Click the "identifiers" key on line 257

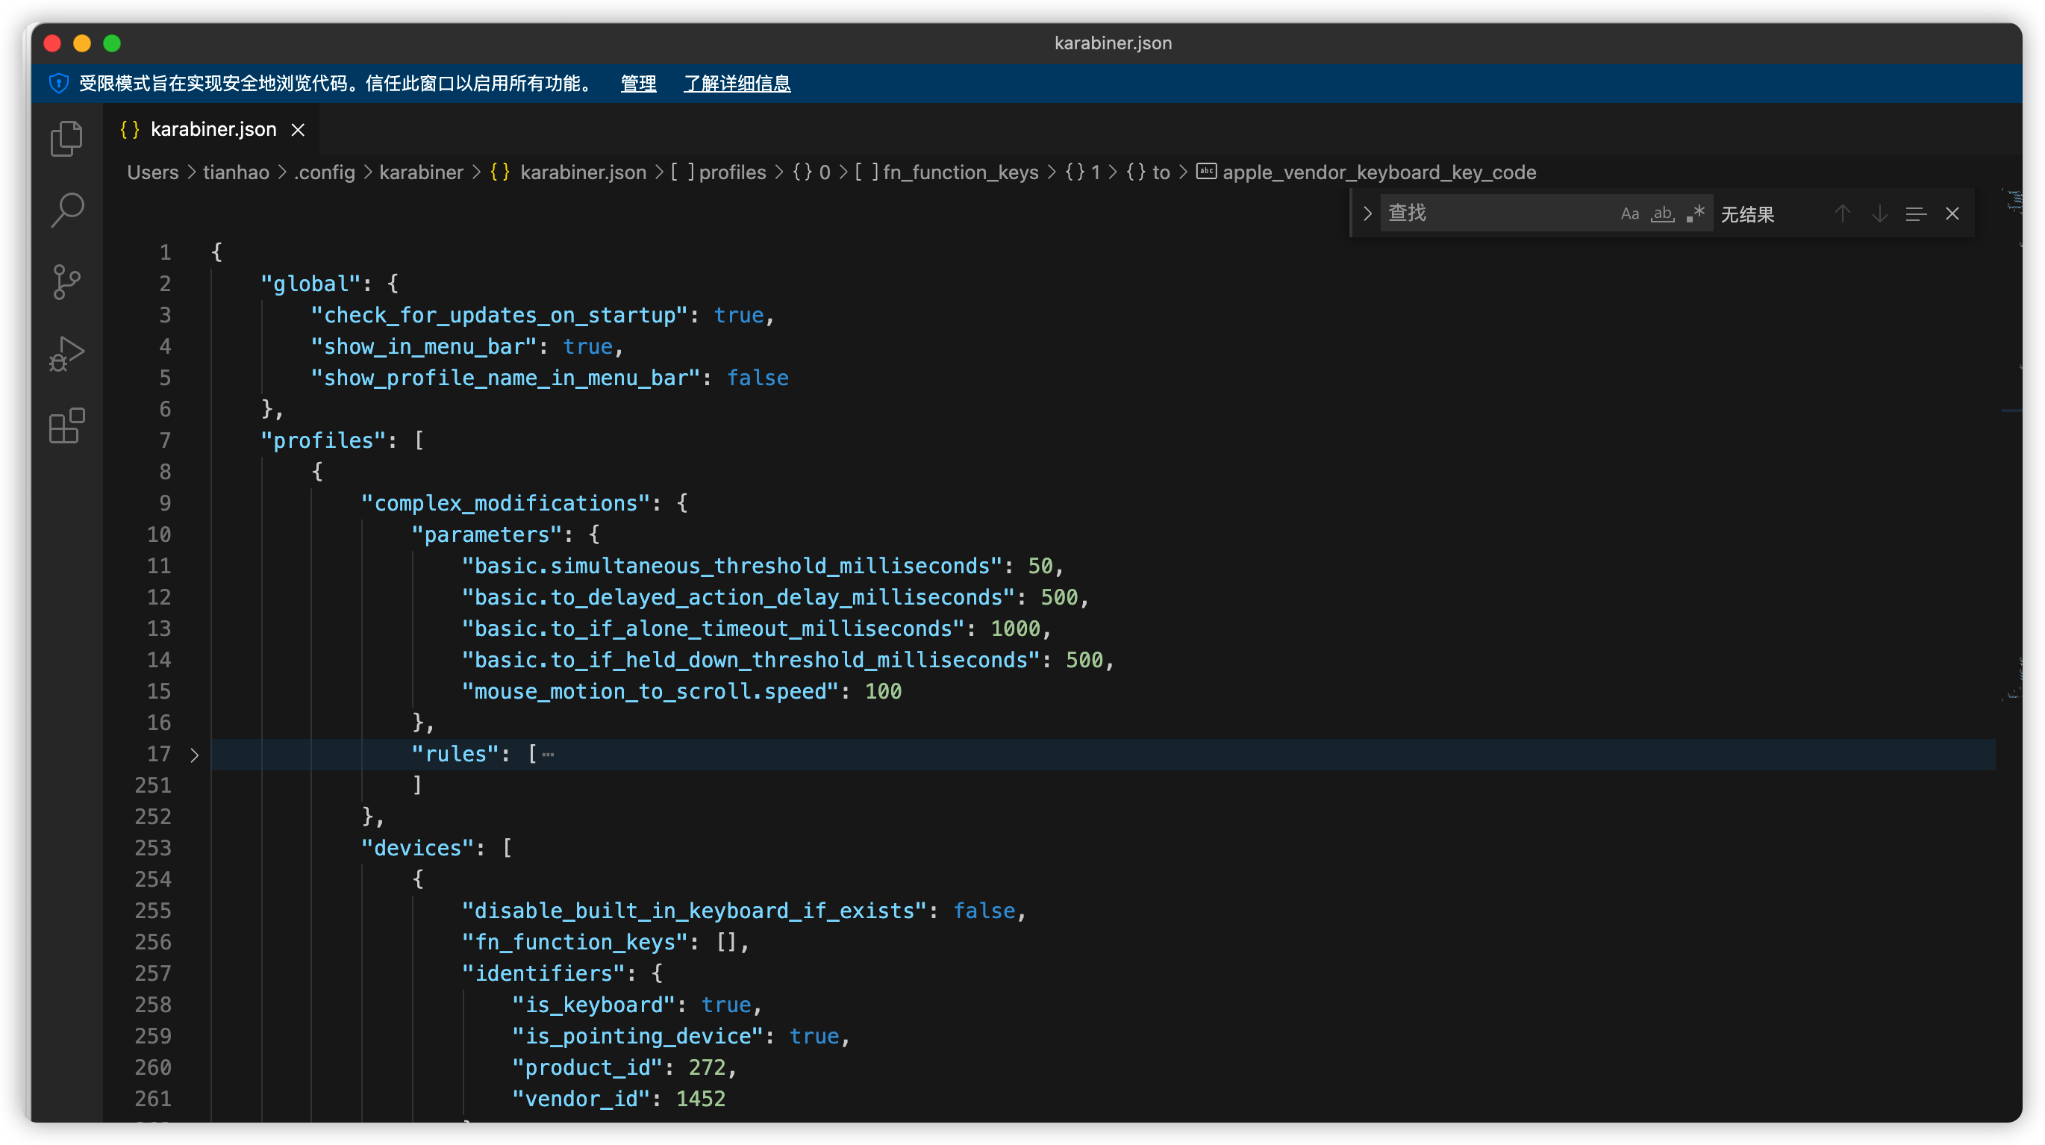[544, 973]
